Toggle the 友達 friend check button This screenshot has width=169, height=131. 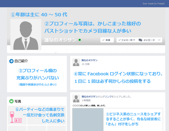coord(107,40)
